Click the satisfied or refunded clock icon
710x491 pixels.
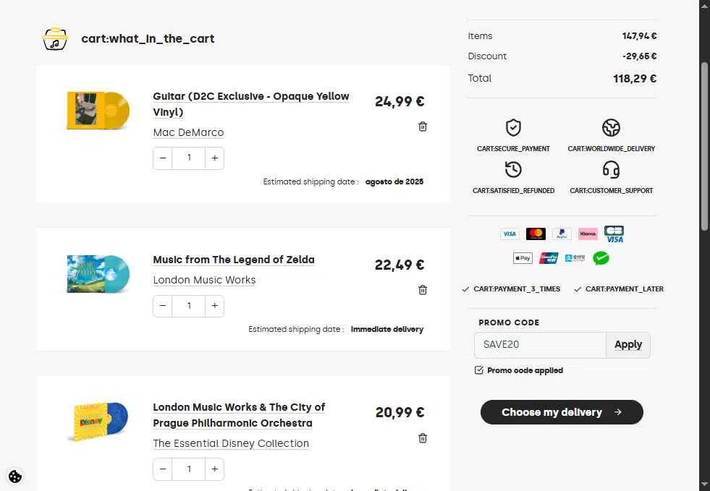tap(513, 170)
